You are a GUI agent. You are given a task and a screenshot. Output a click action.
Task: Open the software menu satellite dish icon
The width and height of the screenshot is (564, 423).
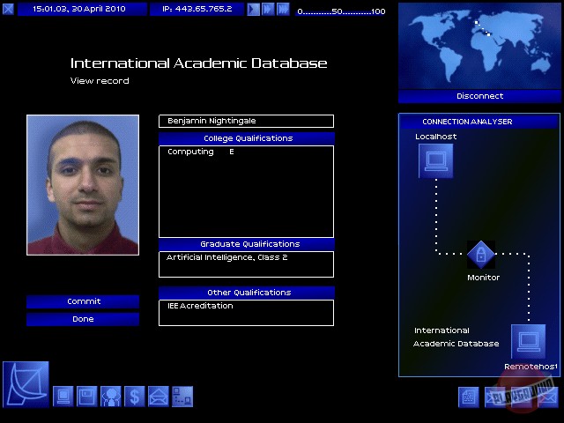click(x=26, y=383)
